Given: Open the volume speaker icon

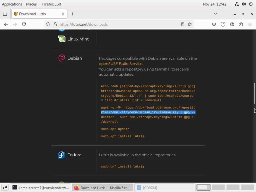Looking at the screenshot, I should (244, 4).
